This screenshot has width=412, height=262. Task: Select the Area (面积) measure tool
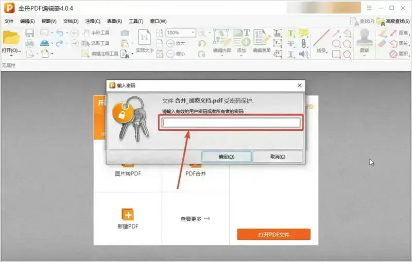399,54
